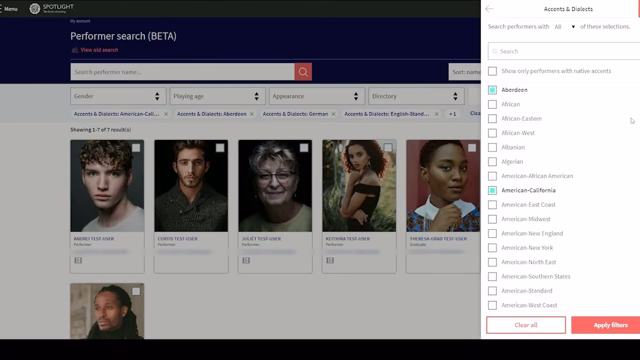This screenshot has width=640, height=360.
Task: Click the Spotlight logo
Action: [51, 8]
